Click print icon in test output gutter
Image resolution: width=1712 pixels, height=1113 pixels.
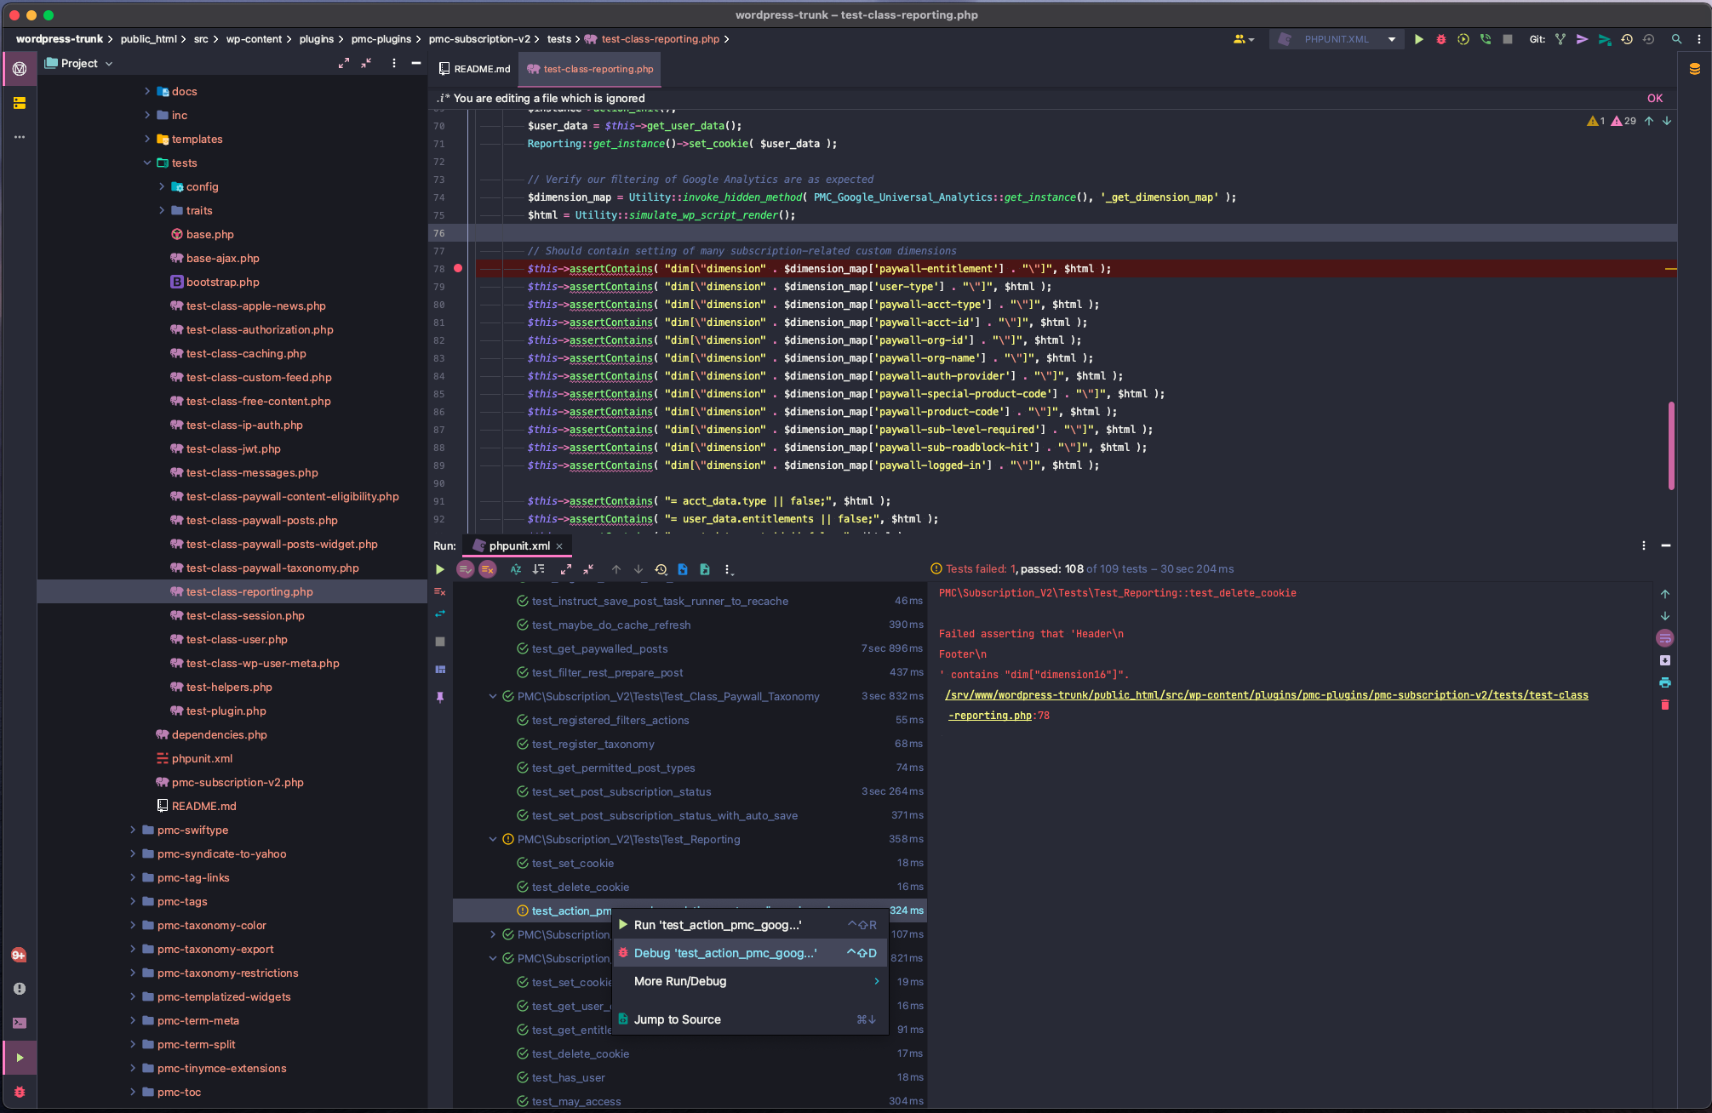pos(1664,682)
